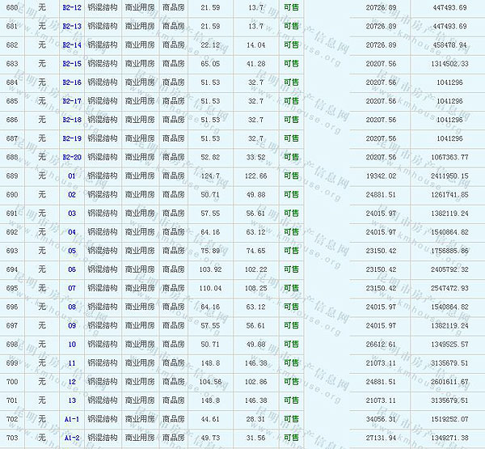Open the B2-13 unit link
The image size is (485, 449).
[72, 26]
